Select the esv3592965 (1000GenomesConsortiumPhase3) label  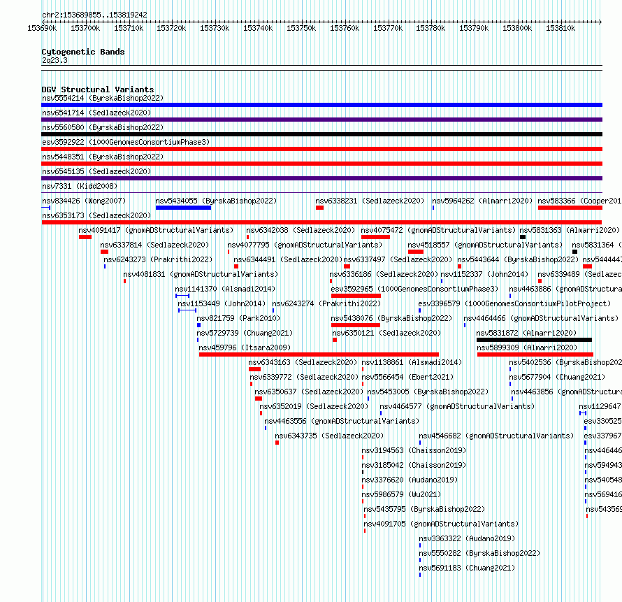pyautogui.click(x=414, y=289)
